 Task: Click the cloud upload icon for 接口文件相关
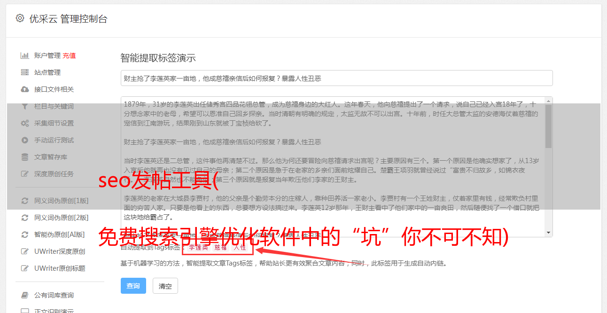(x=25, y=89)
